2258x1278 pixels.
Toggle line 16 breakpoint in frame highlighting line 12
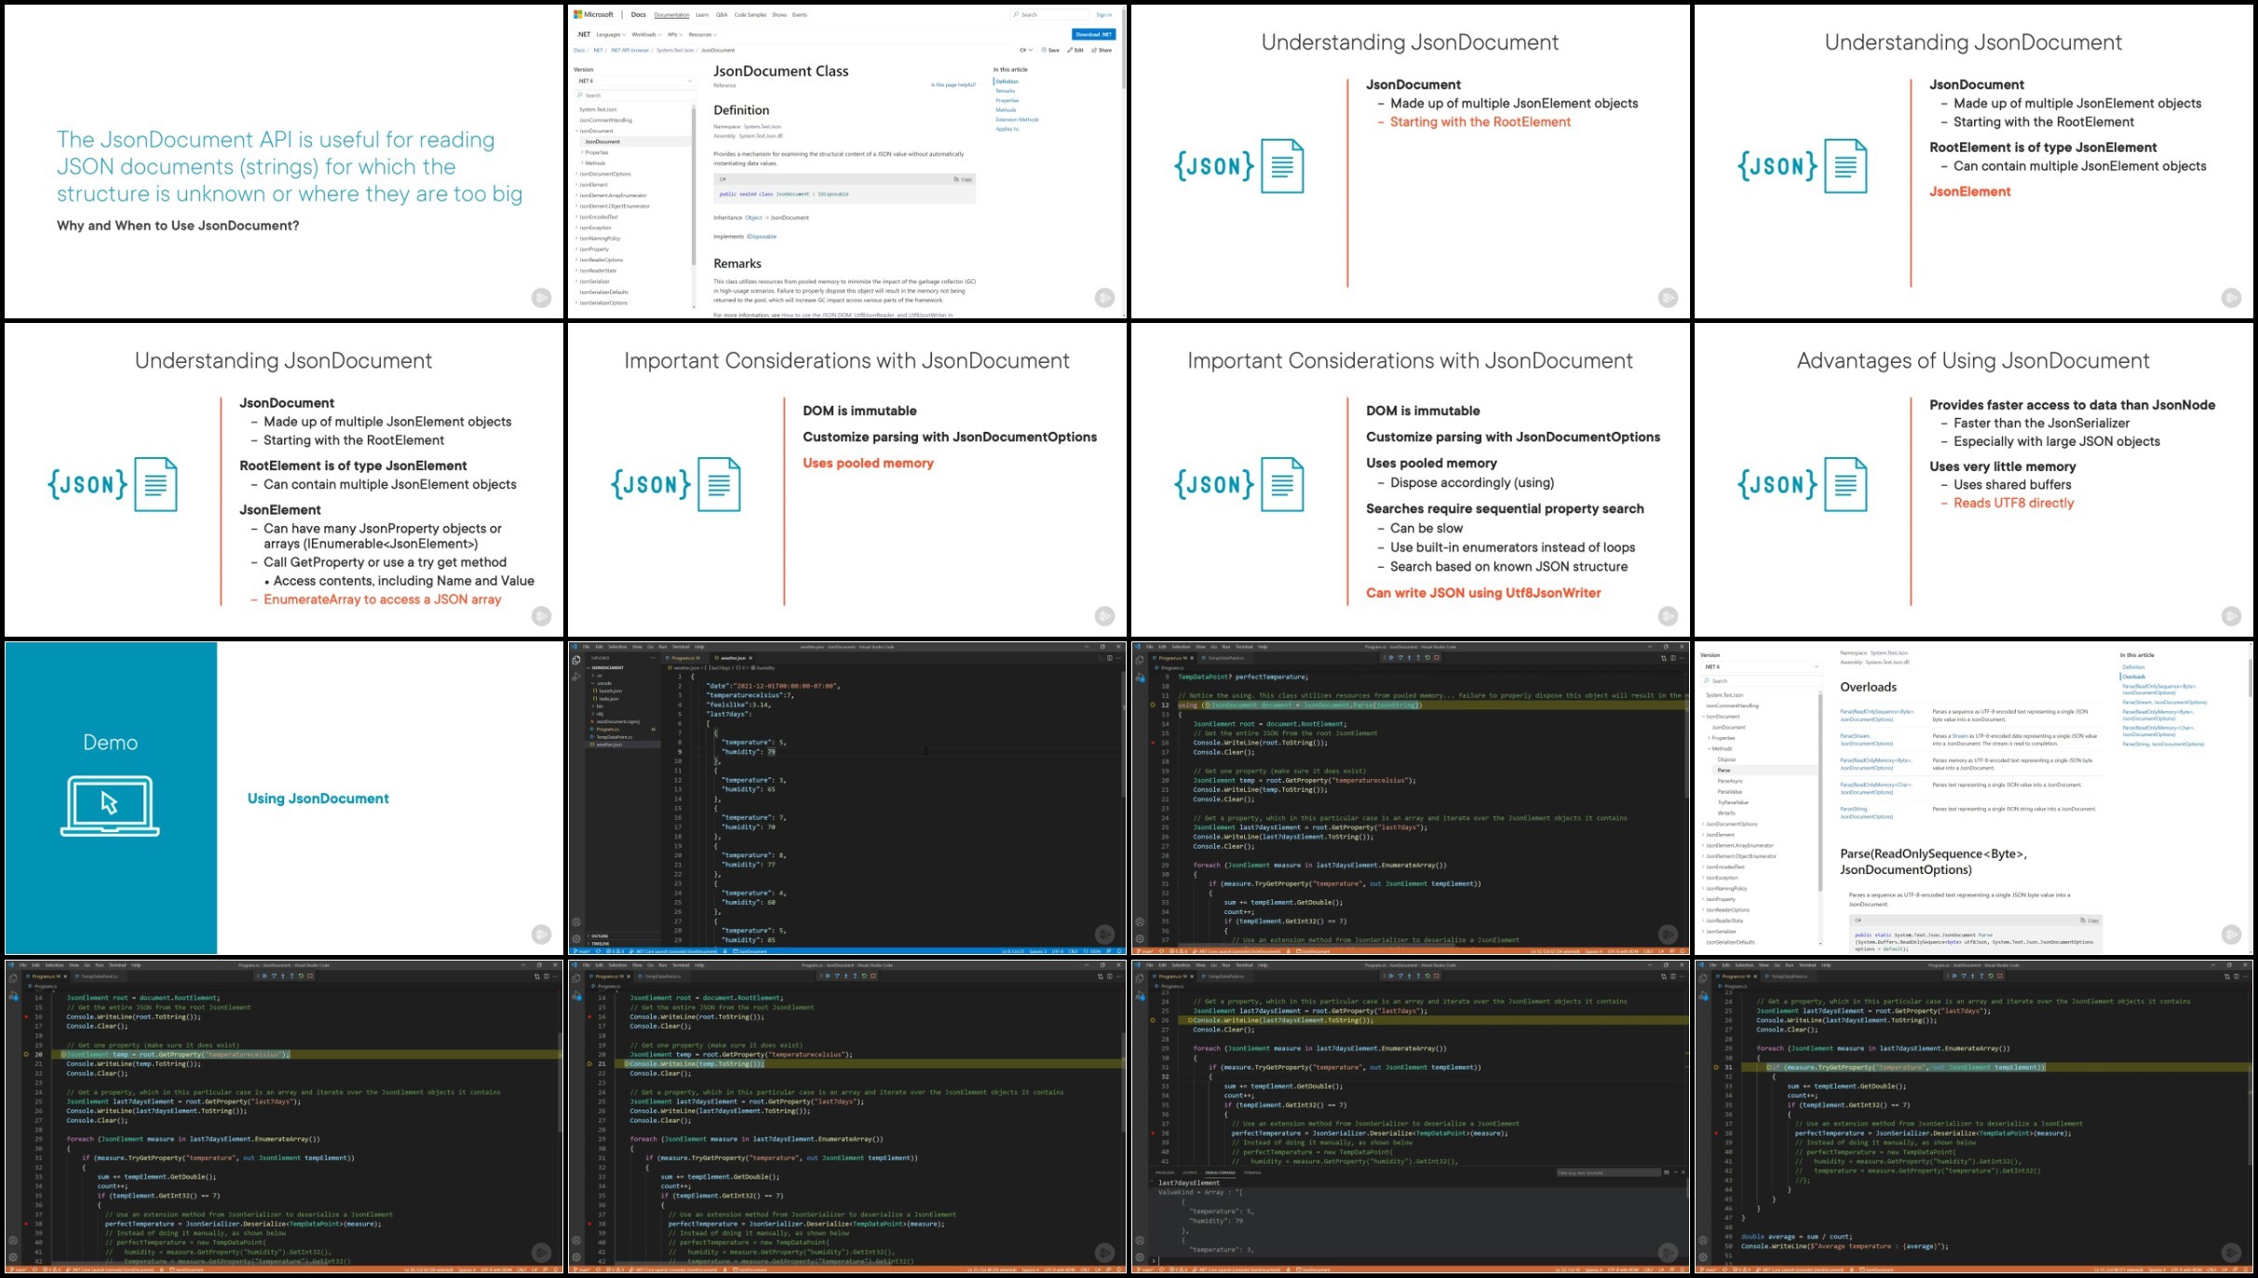click(1153, 743)
